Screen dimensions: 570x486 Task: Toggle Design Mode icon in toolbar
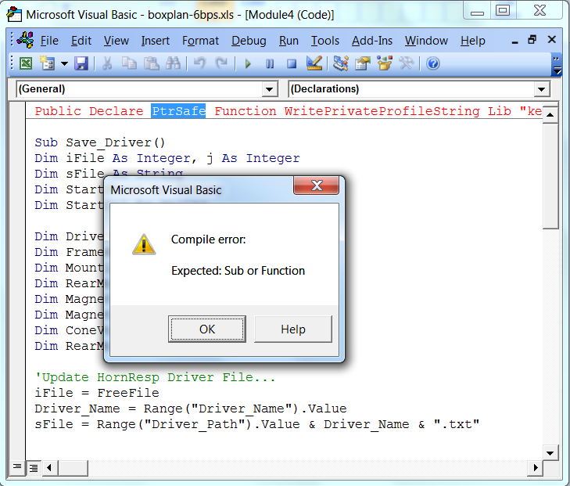pos(314,63)
